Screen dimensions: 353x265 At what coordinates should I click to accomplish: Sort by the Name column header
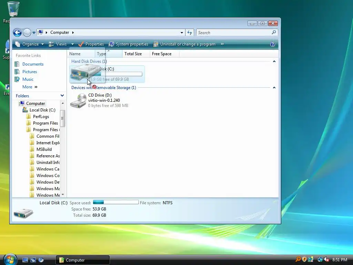coord(81,54)
